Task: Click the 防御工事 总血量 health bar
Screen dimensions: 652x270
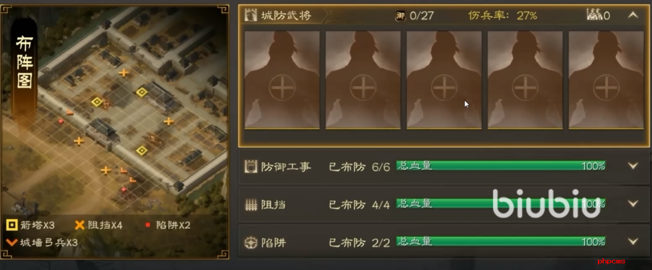Action: tap(501, 166)
